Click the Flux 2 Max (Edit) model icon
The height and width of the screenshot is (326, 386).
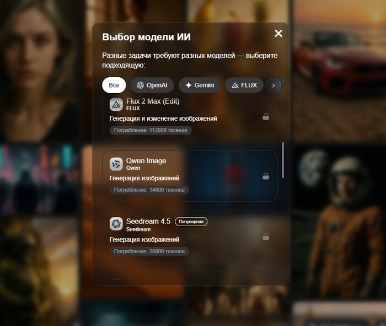(116, 105)
